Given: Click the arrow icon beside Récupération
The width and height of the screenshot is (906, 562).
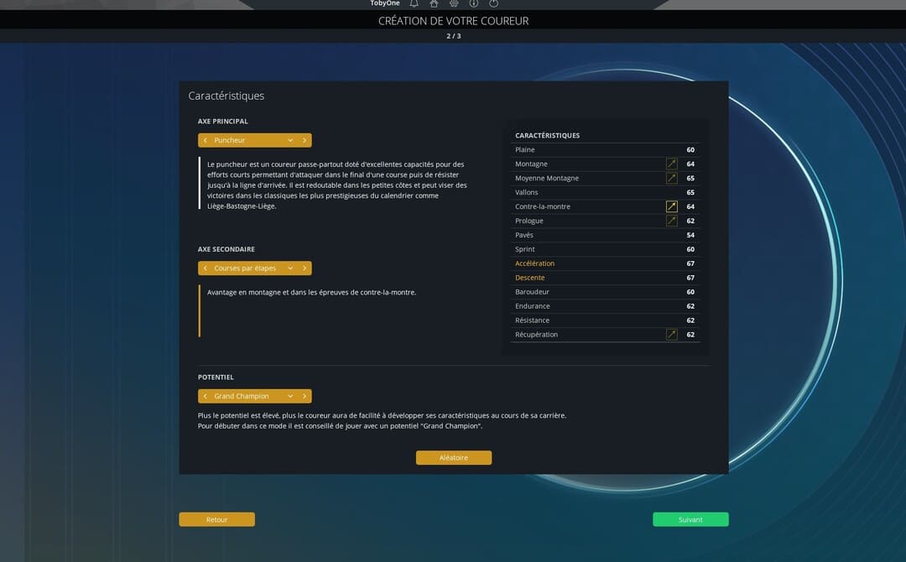Looking at the screenshot, I should [x=671, y=335].
